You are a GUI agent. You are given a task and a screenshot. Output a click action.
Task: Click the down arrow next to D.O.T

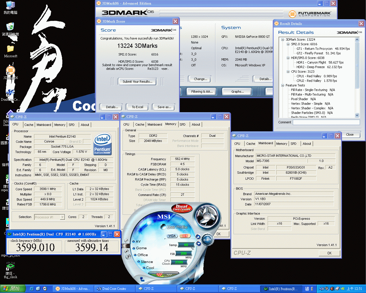pyautogui.click(x=198, y=243)
